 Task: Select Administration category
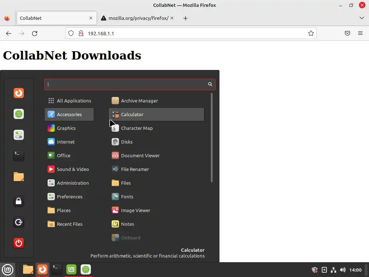(x=69, y=183)
